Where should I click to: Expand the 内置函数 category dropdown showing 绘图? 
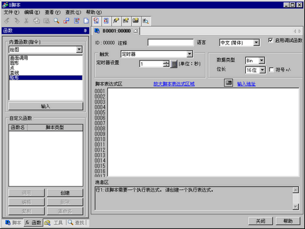[x=79, y=49]
